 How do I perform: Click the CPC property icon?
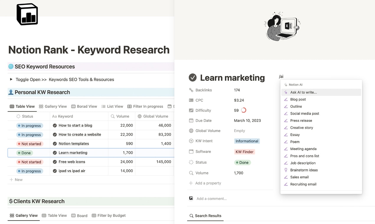point(191,100)
